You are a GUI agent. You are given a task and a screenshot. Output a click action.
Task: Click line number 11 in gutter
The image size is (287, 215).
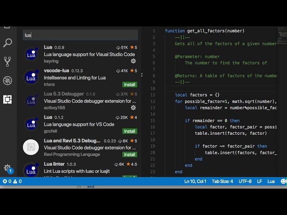pyautogui.click(x=152, y=95)
